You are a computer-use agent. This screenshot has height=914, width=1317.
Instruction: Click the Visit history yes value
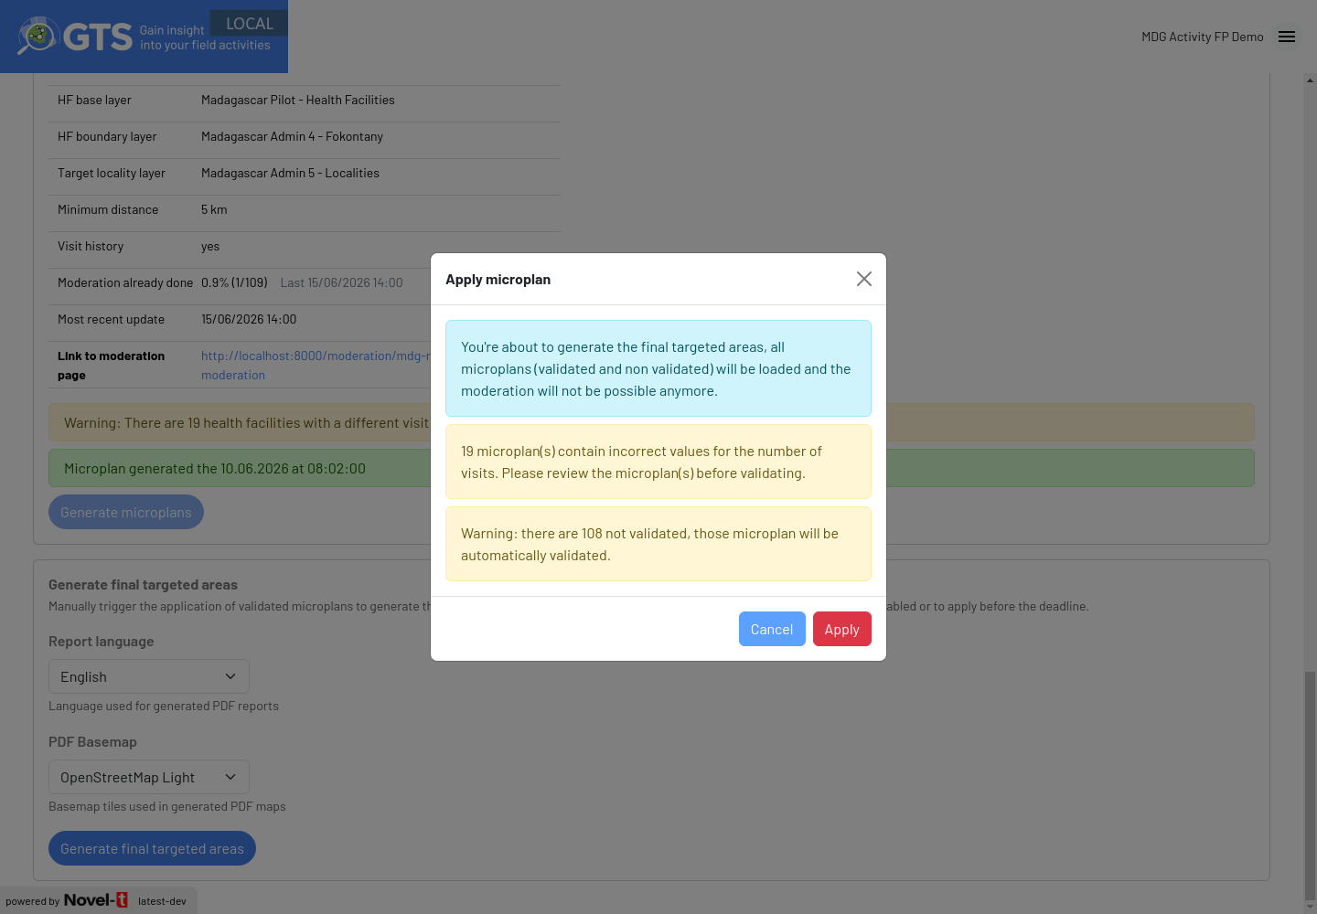click(x=210, y=246)
